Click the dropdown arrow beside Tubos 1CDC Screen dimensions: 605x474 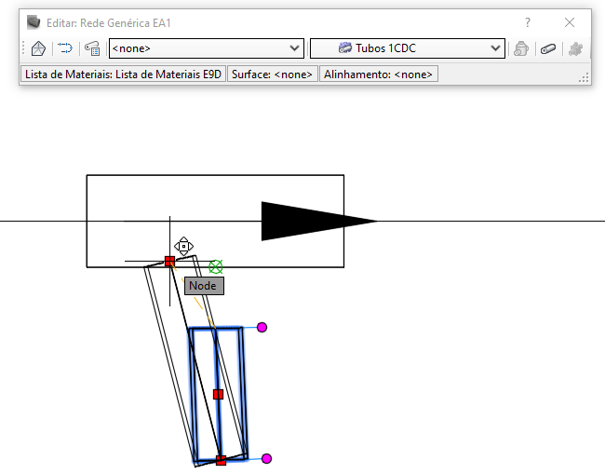coord(495,48)
